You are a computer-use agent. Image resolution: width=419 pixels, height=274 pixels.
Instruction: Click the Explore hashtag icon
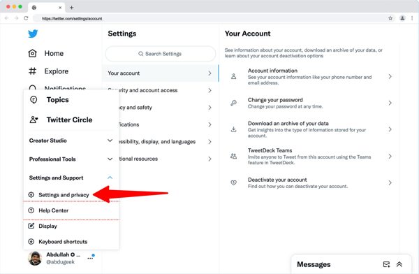tap(32, 71)
